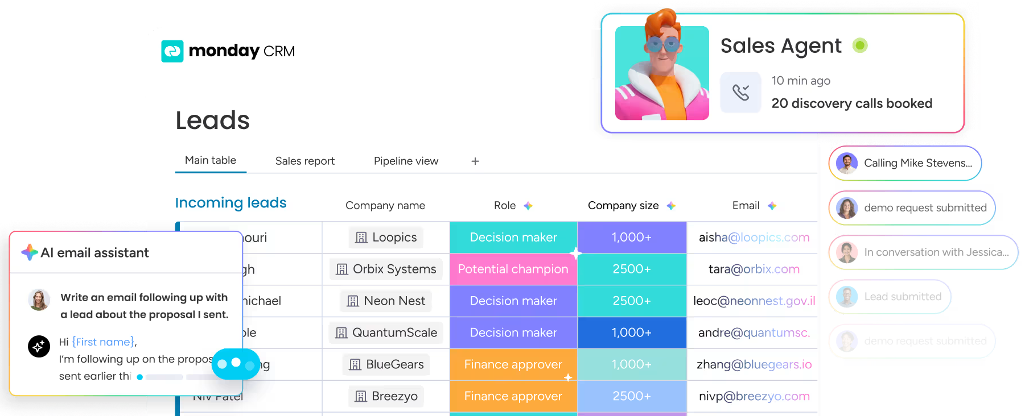Viewport: 1025px width, 416px height.
Task: Click the 10 min ago timestamp
Action: coord(801,81)
